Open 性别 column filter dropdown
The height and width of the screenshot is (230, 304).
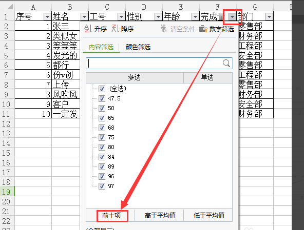click(x=158, y=17)
